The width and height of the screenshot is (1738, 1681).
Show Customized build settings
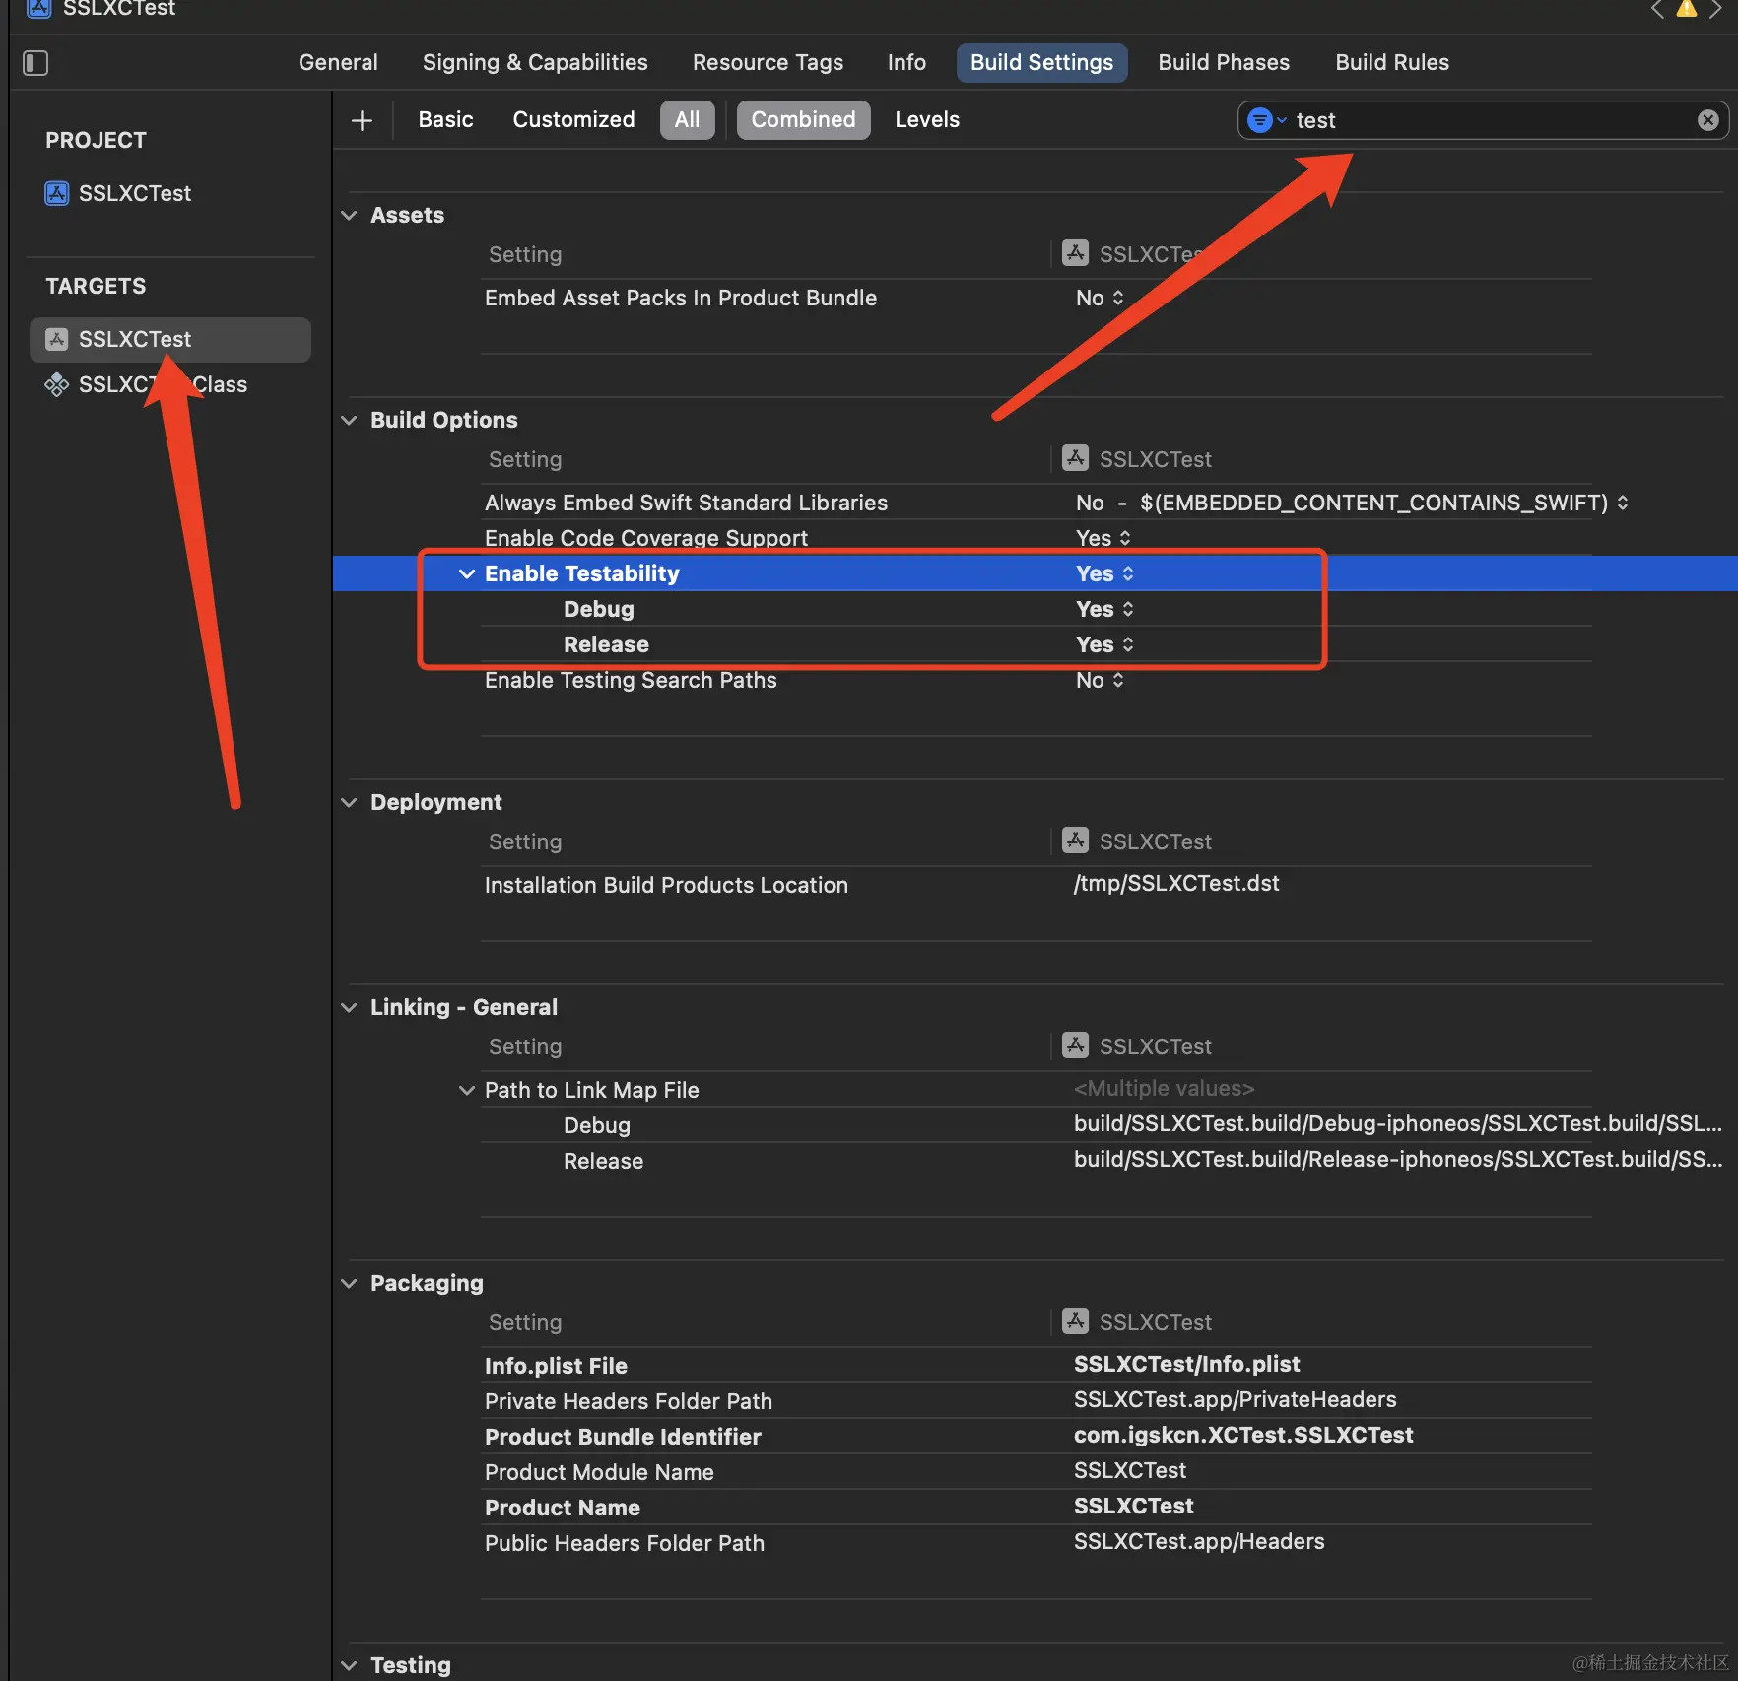point(573,120)
